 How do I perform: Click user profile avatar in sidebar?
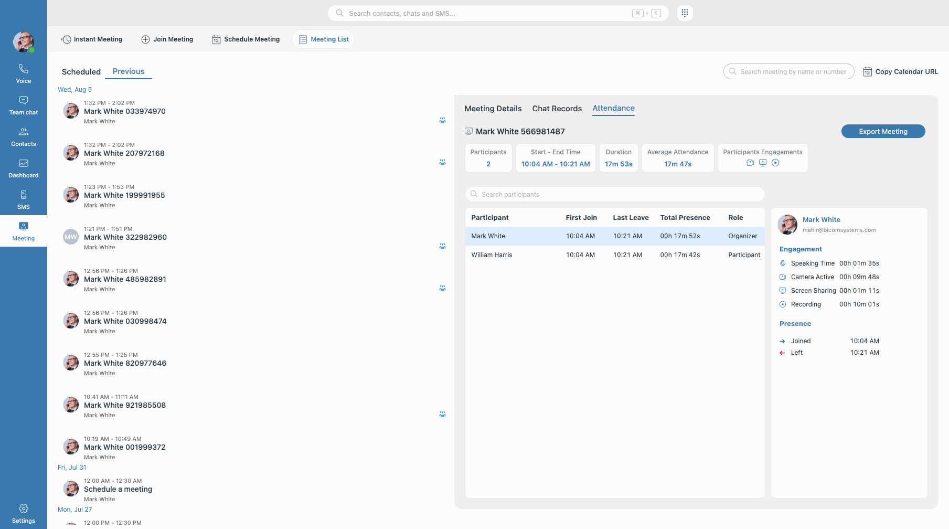[24, 42]
